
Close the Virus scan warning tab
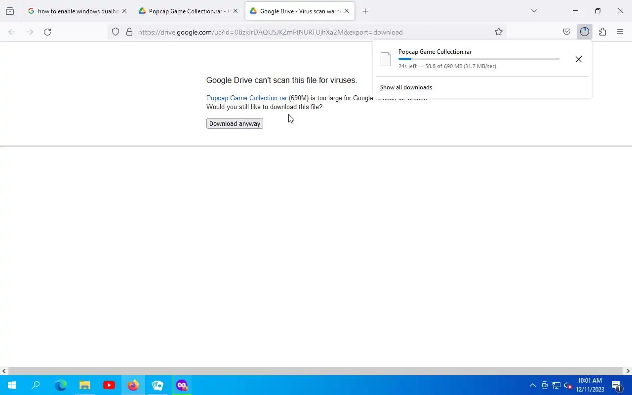coord(347,11)
